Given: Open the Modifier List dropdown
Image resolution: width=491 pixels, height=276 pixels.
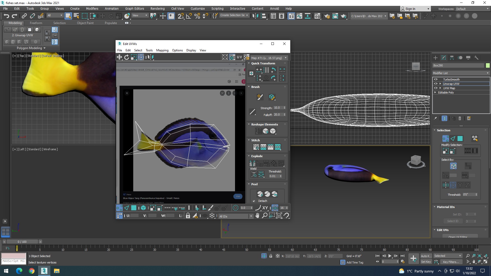Looking at the screenshot, I should click(x=461, y=73).
